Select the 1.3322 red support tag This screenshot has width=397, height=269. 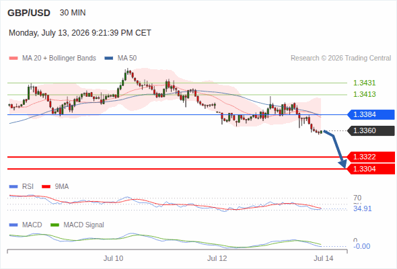tap(371, 157)
